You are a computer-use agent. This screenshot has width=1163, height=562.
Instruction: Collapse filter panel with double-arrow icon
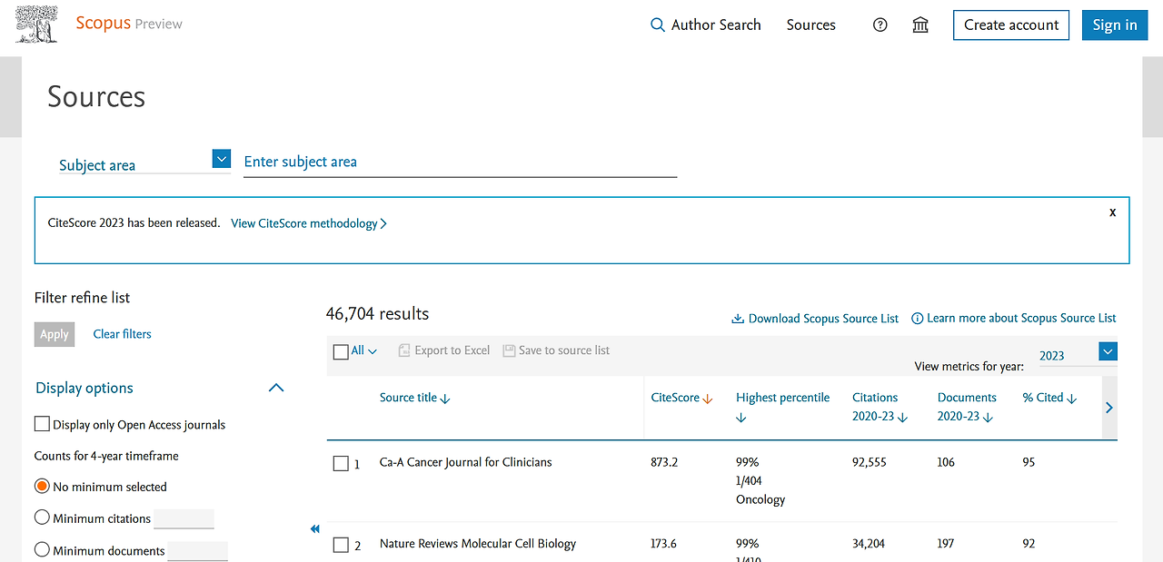point(315,529)
